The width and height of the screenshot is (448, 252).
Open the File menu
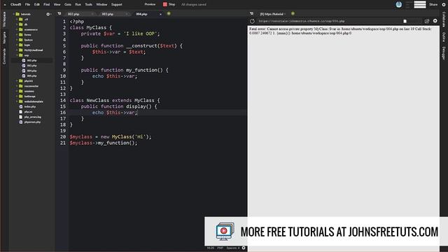coord(27,5)
